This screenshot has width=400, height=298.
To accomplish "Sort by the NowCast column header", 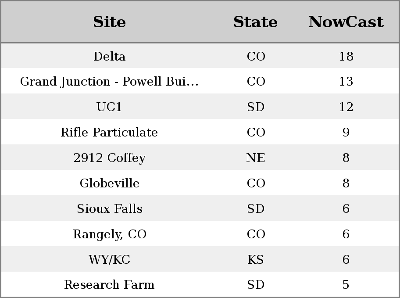I will (x=346, y=22).
